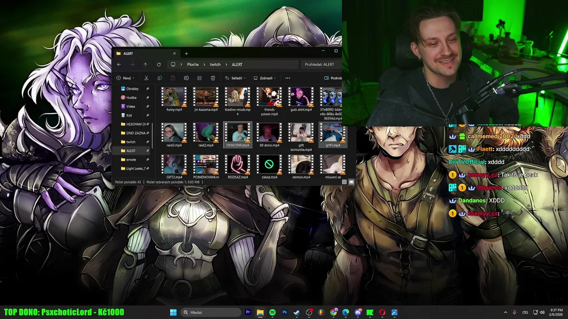Click the chevron before Plocha in the breadcrumb
Viewport: 568px width, 319px height.
182,65
